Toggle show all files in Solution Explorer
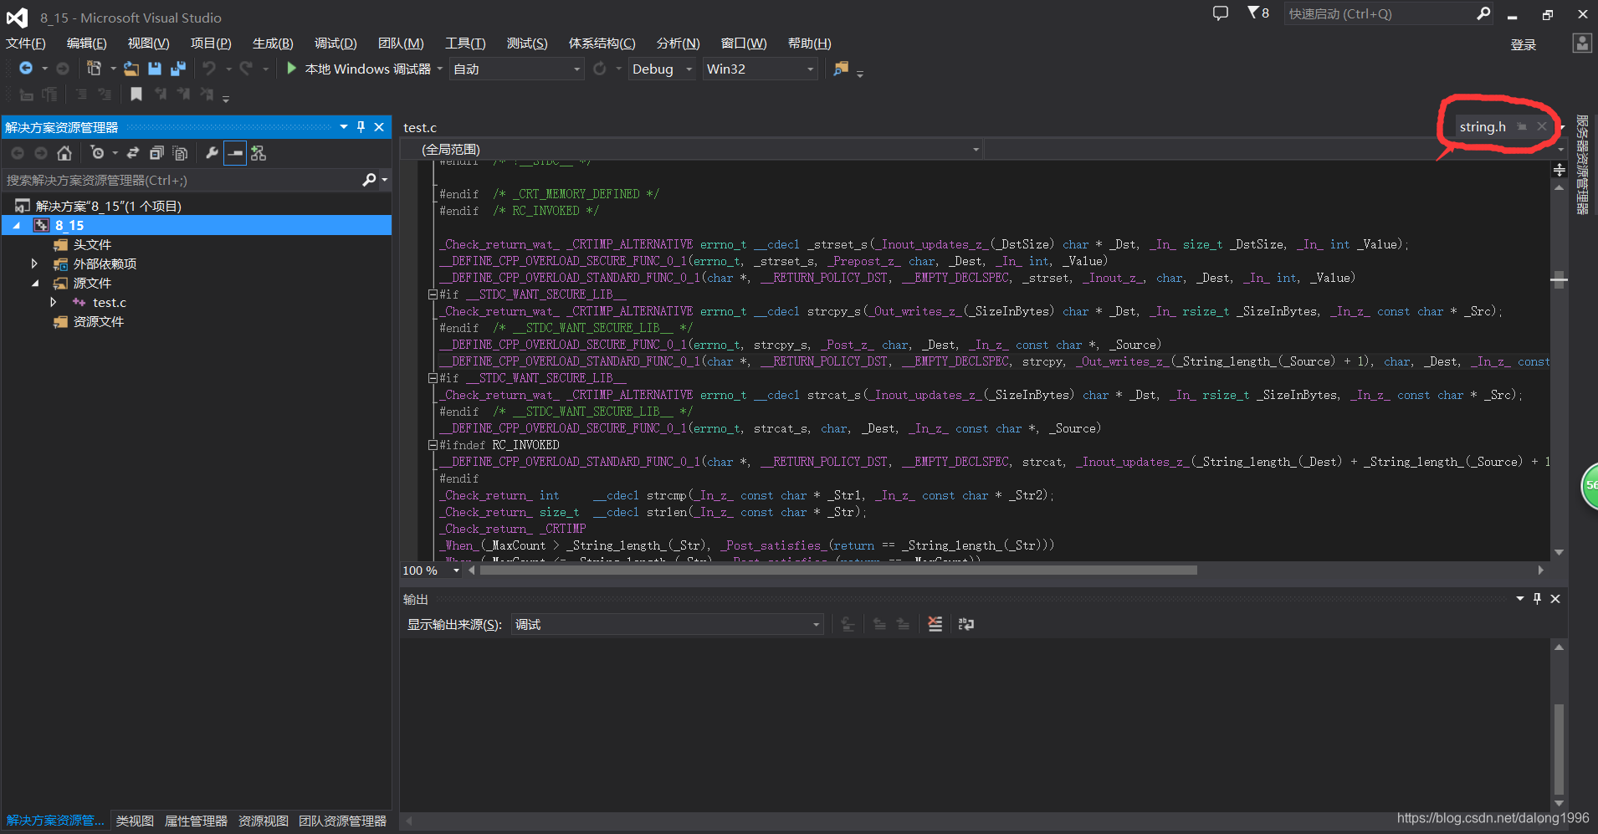The height and width of the screenshot is (834, 1598). tap(179, 153)
